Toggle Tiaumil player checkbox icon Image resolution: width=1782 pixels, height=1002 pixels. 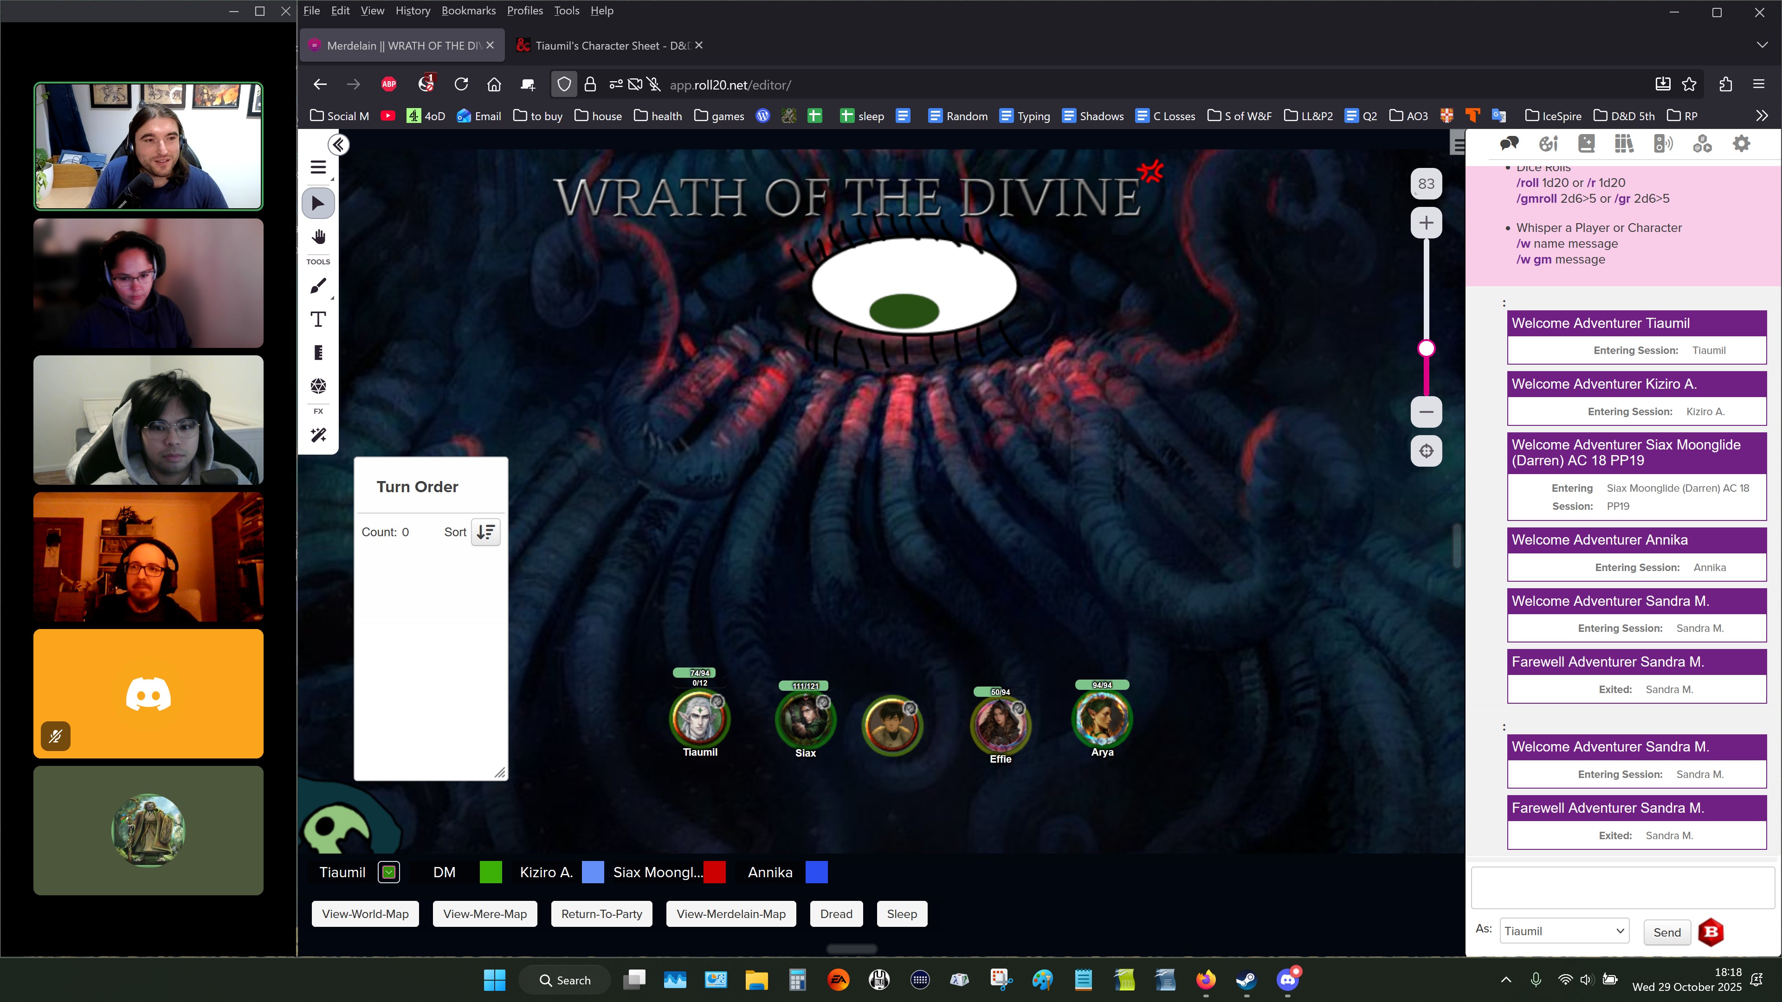(x=389, y=873)
